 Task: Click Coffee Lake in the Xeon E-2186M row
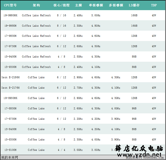click(36, 77)
